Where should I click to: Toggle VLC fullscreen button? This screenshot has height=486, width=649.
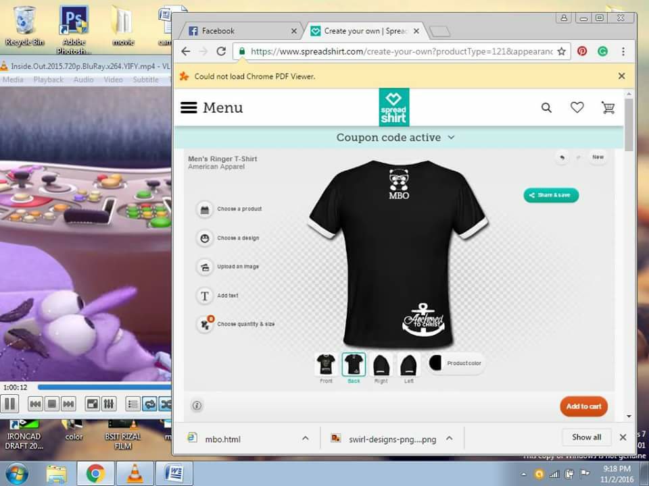click(93, 404)
